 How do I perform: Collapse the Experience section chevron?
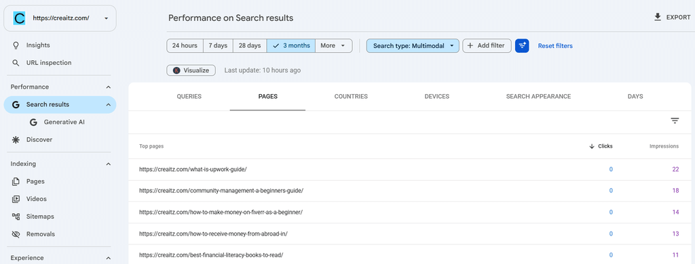point(109,259)
